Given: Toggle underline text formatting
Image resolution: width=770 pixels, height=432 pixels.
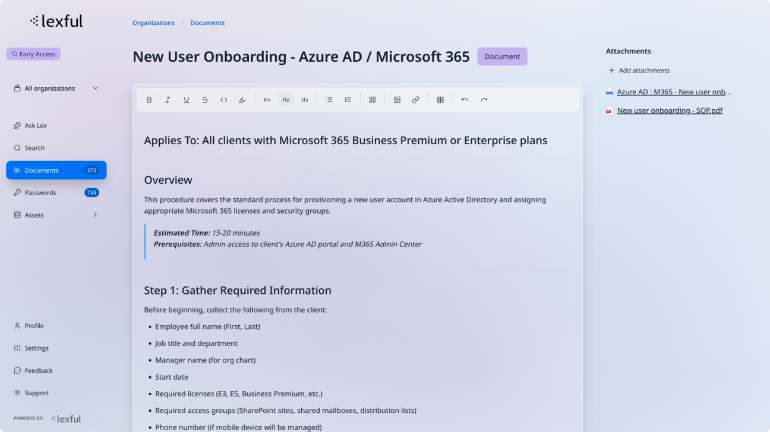Looking at the screenshot, I should 187,100.
